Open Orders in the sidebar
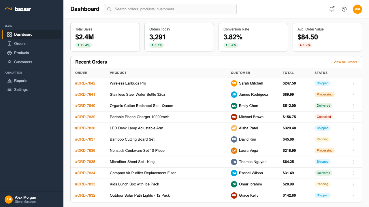Image resolution: width=369 pixels, height=207 pixels. 32,44
